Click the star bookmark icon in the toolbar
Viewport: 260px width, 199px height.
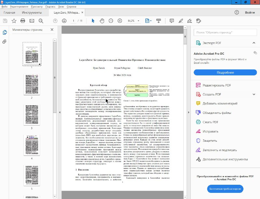[x=14, y=21]
